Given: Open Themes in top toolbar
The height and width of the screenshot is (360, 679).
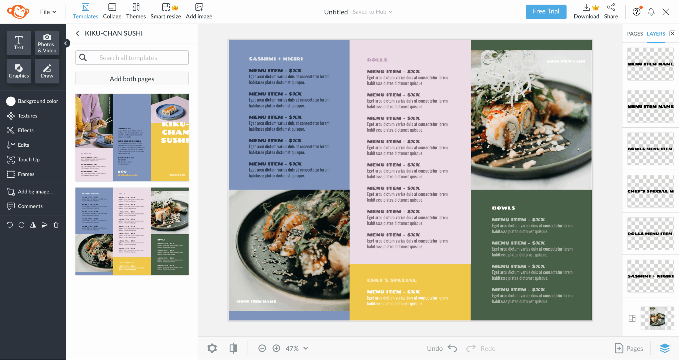Looking at the screenshot, I should click(136, 11).
